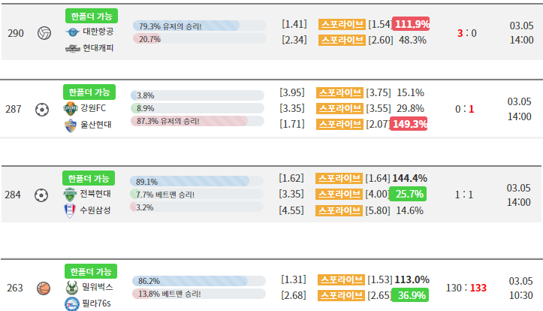
Task: Click the 전북현대 team crest
Action: pyautogui.click(x=71, y=195)
